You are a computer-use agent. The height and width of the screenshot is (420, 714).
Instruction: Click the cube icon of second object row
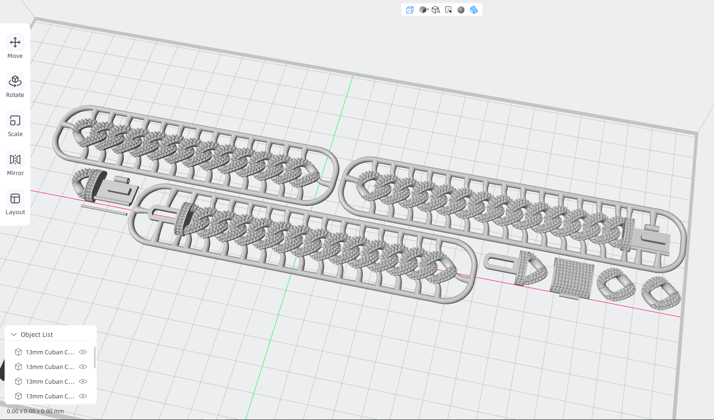point(18,367)
